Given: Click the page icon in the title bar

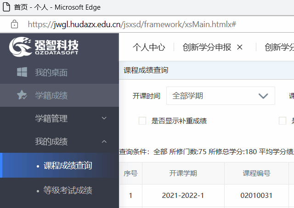Looking at the screenshot, I should click(6, 7).
